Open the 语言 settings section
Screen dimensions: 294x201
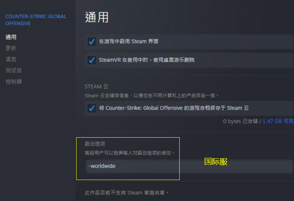[11, 59]
